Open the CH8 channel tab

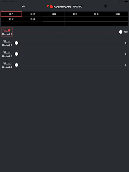[x=33, y=19]
